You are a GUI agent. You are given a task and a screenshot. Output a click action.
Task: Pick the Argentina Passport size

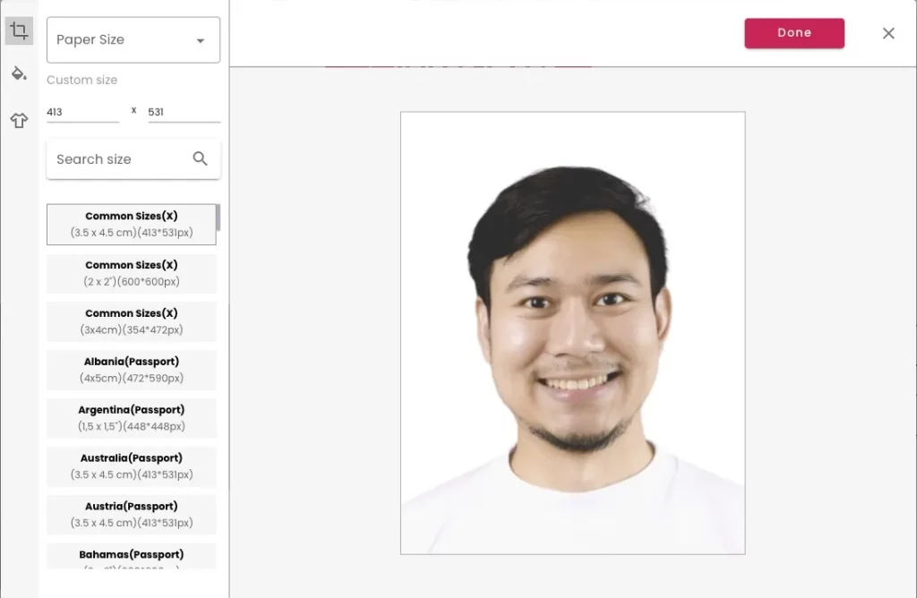(132, 418)
